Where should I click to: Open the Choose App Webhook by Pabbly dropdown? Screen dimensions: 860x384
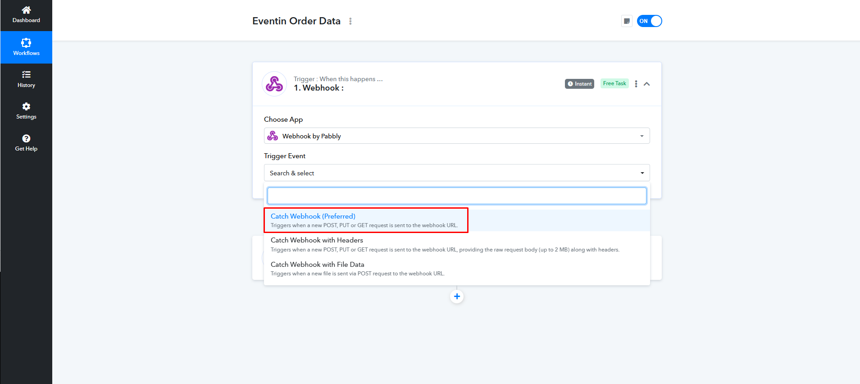click(x=457, y=136)
